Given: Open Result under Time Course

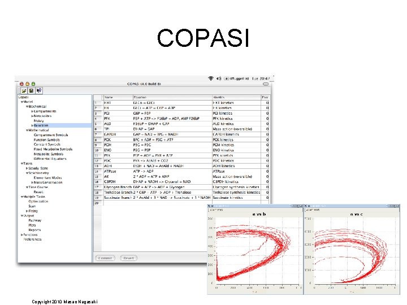Looking at the screenshot, I should (38, 192).
